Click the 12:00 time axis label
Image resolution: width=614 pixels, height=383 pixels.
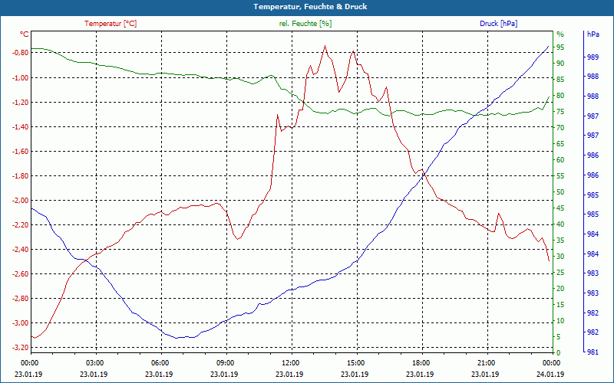point(292,363)
